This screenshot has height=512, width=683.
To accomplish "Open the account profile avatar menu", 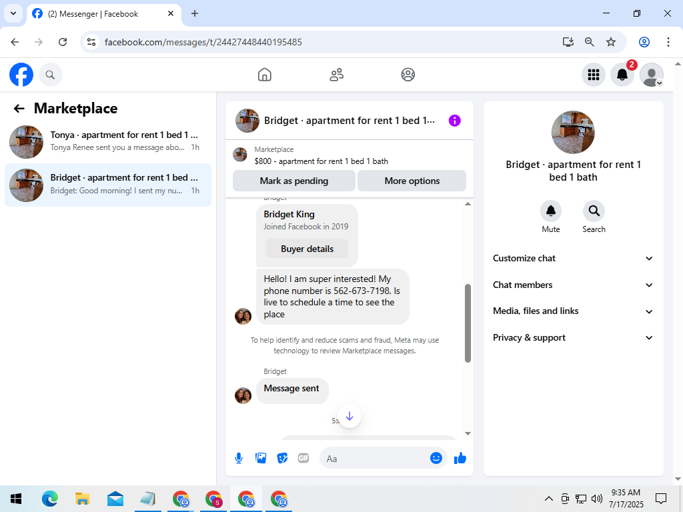I will pyautogui.click(x=651, y=75).
